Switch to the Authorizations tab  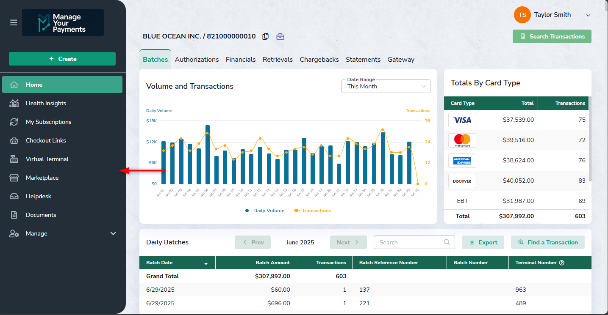[197, 60]
